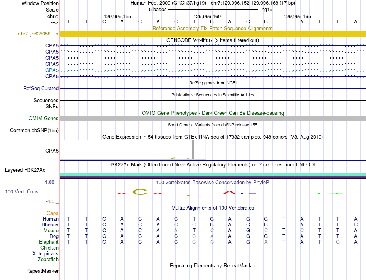Click the 100 Vert. Cons label
Image resolution: width=366 pixels, height=280 pixels.
[22, 191]
